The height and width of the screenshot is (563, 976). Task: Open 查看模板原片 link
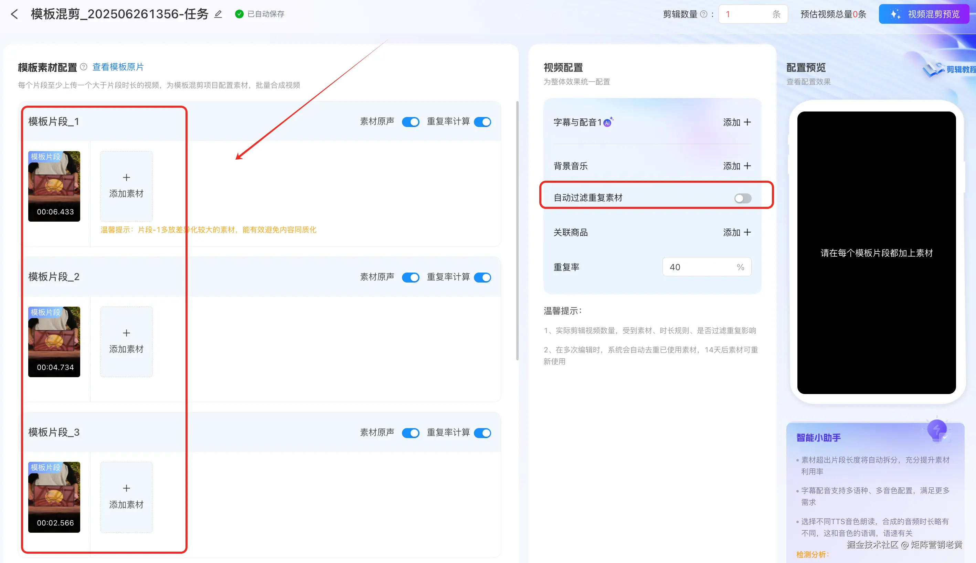coord(118,67)
